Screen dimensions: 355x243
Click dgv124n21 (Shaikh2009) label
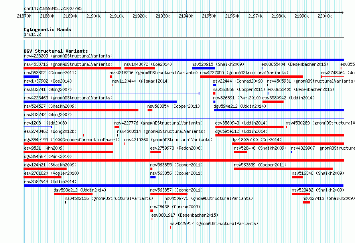(50, 165)
